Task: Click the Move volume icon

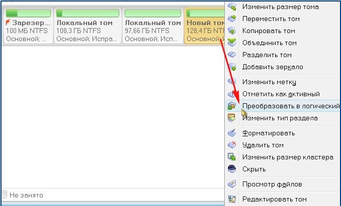Action: [x=232, y=19]
